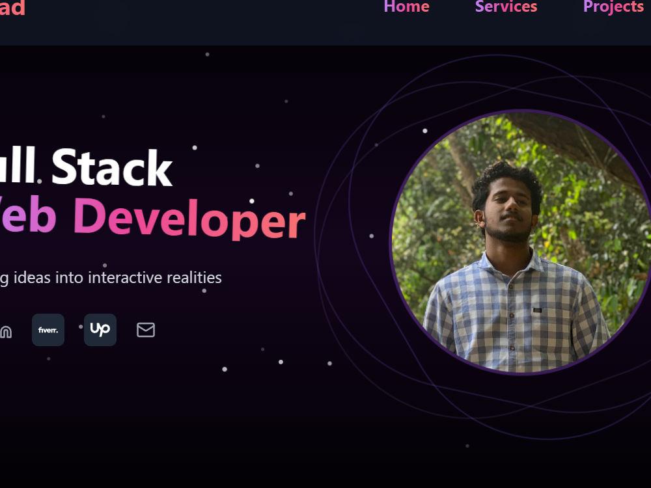Click the email envelope icon
Screen dimensions: 651x488
point(146,330)
